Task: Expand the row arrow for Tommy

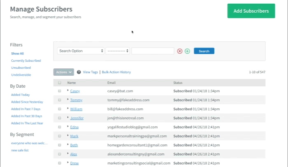Action: [x=68, y=99]
